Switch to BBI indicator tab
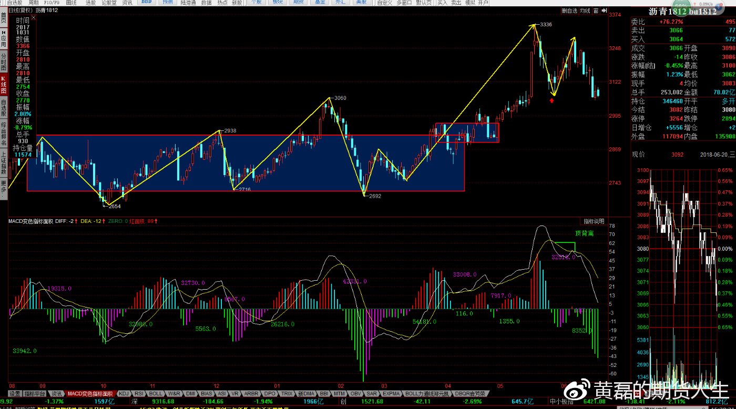Screen dimensions: 736x409 pyautogui.click(x=324, y=393)
